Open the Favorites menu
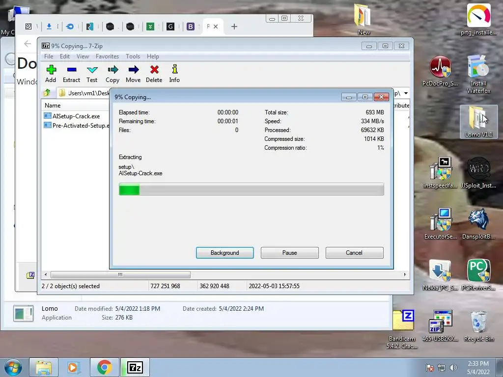Image resolution: width=503 pixels, height=377 pixels. (107, 56)
